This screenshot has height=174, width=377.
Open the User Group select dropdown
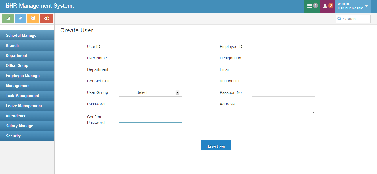tap(150, 92)
